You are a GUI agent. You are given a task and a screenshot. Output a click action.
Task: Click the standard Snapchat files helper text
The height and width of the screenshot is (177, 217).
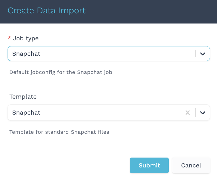(x=59, y=132)
